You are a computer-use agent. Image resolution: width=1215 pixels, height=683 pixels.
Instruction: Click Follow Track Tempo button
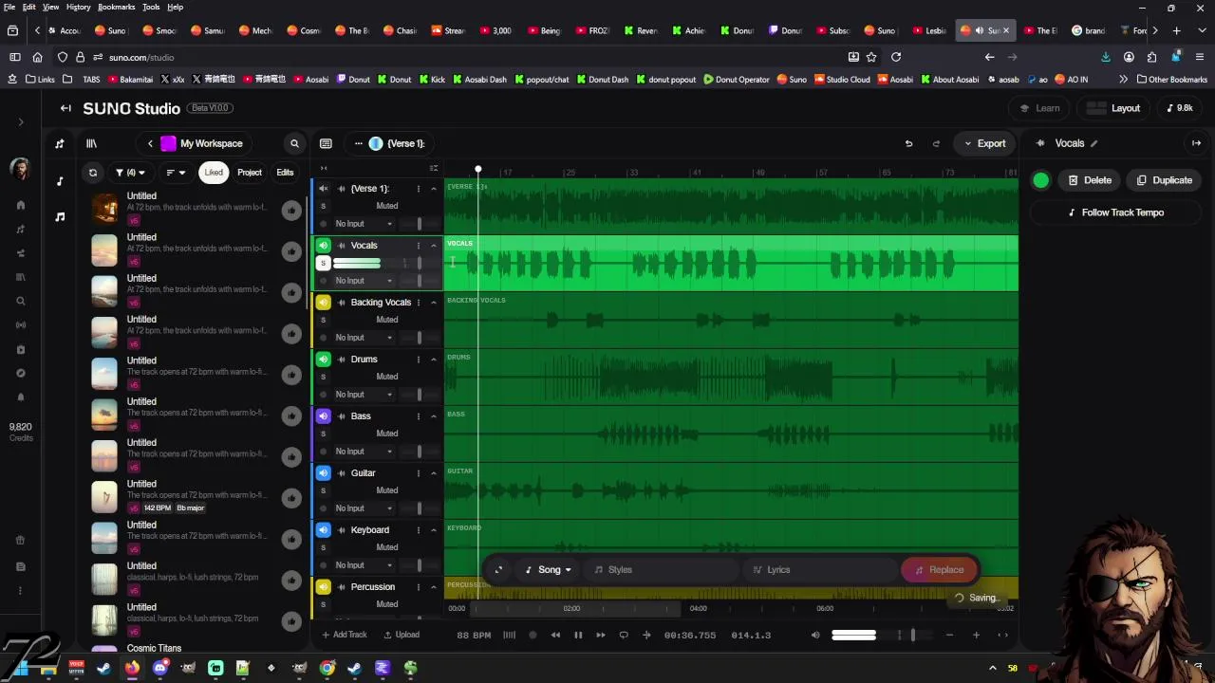1116,212
